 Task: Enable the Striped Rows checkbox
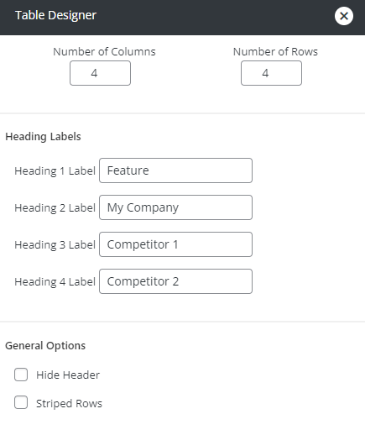(x=21, y=402)
